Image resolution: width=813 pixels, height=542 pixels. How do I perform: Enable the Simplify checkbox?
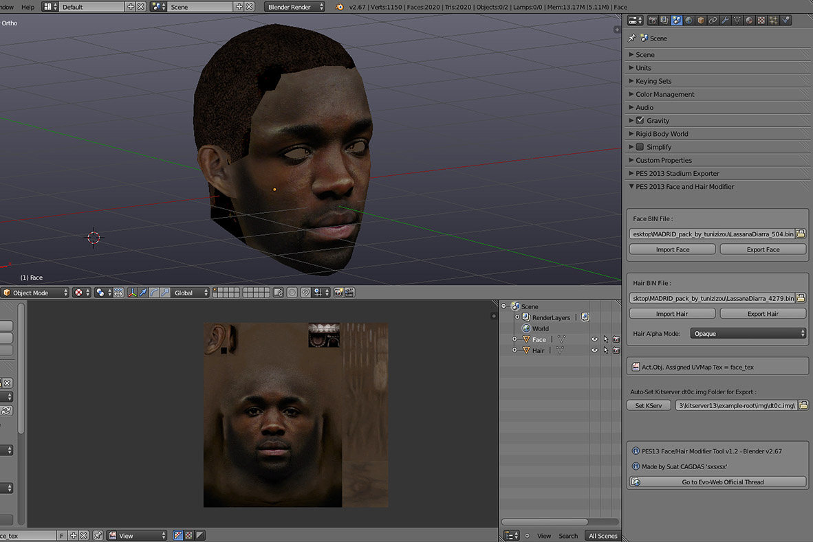[x=640, y=147]
